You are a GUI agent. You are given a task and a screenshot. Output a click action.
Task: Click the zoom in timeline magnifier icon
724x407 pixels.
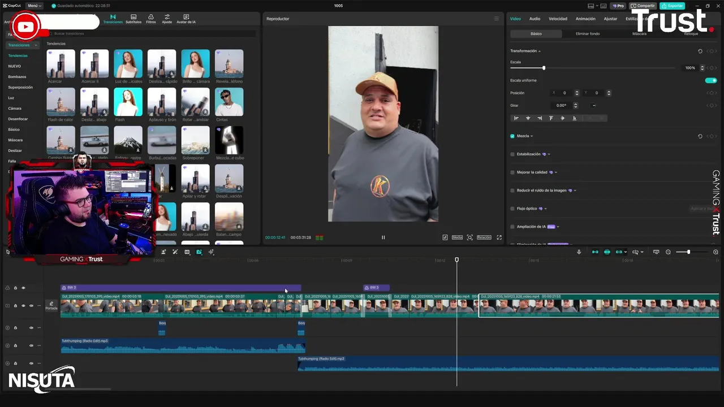716,252
